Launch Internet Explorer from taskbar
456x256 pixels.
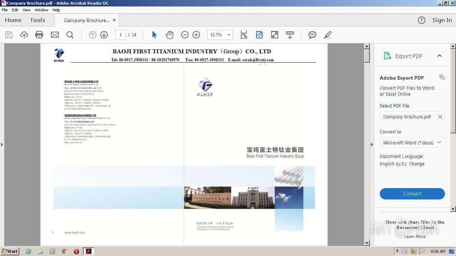coord(28,251)
